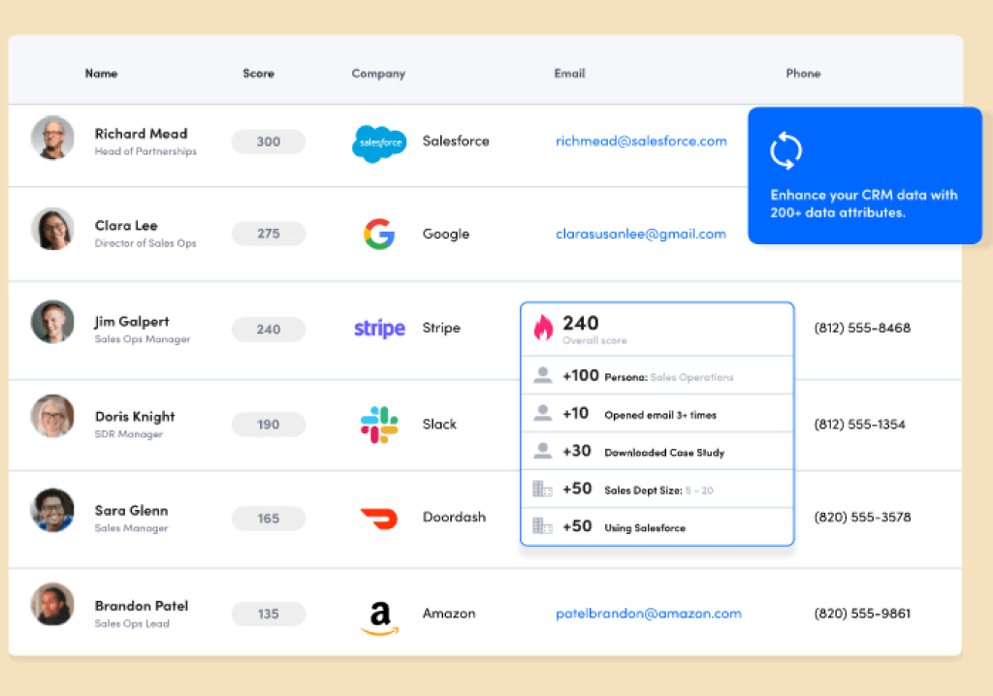Open Brandon Patel's profile photo
The width and height of the screenshot is (993, 696).
[x=52, y=604]
